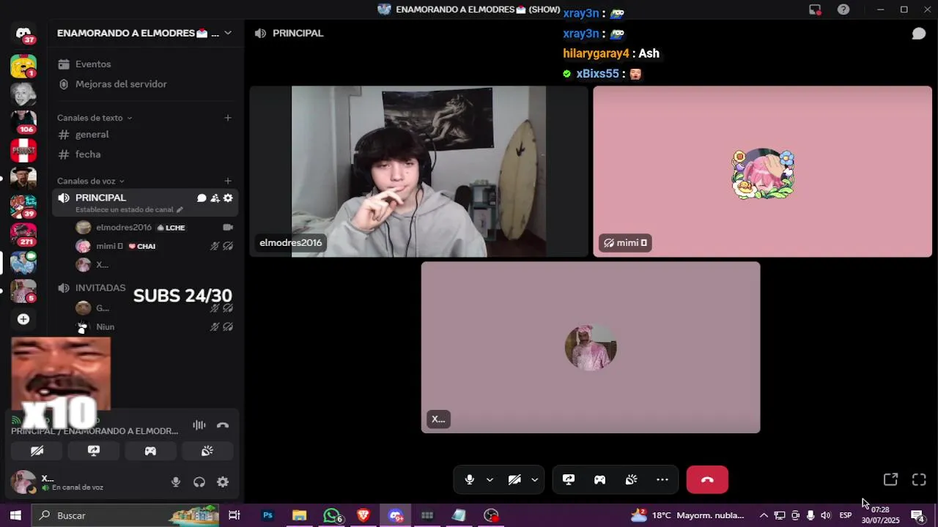Show hidden system tray icons
This screenshot has height=527, width=938.
click(x=764, y=515)
